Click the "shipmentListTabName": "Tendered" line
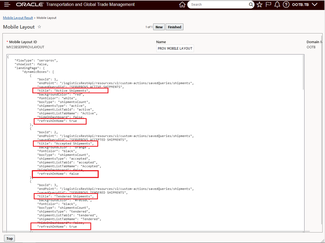325x243 pixels. pyautogui.click(x=69, y=219)
